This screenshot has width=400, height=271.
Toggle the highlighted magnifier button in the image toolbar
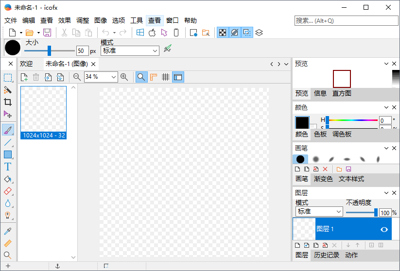[141, 77]
